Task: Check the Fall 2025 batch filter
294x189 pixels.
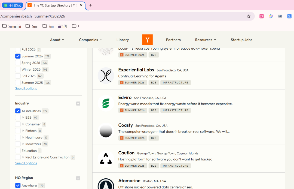Action: pos(18,76)
